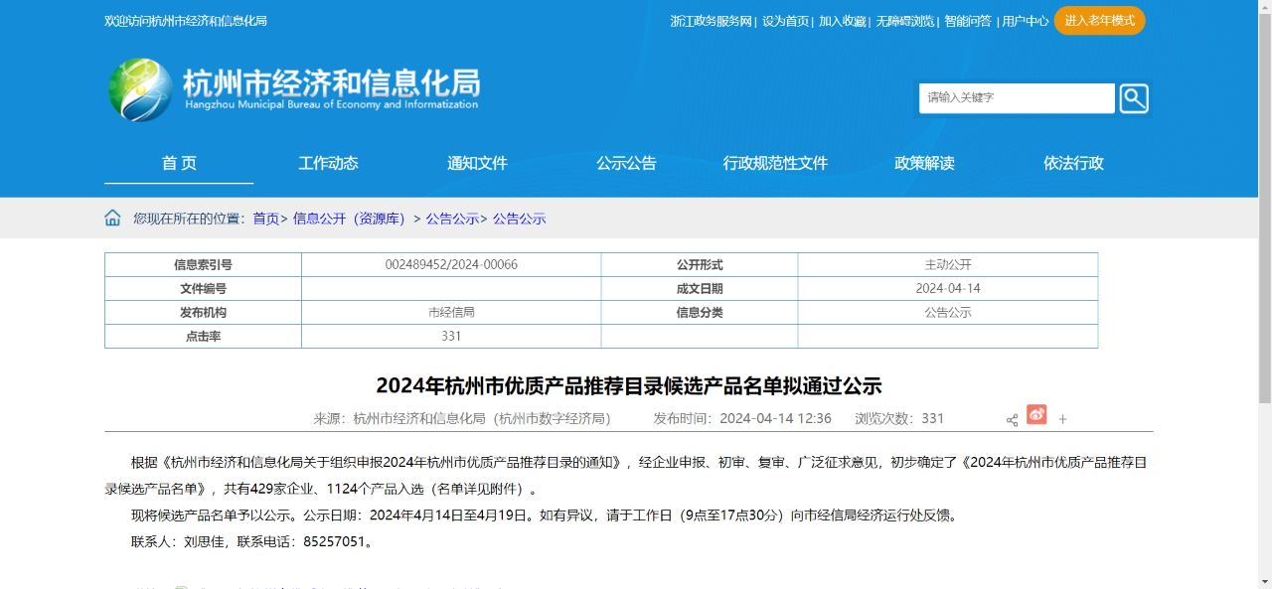Screen dimensions: 1272x589
Task: Click 设为首页 link
Action: pos(786,21)
